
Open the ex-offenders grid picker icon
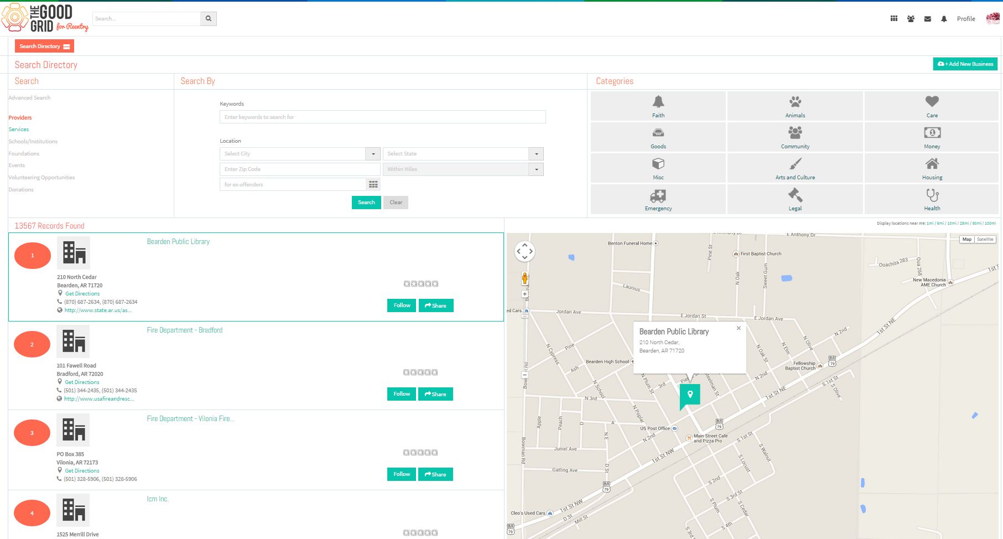point(373,184)
